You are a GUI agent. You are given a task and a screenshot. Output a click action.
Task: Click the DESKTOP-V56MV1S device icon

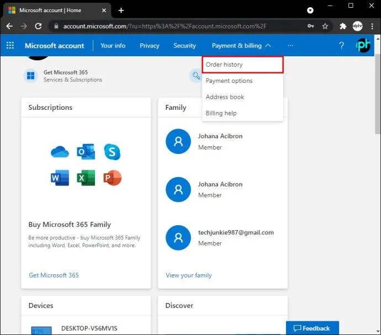click(41, 331)
